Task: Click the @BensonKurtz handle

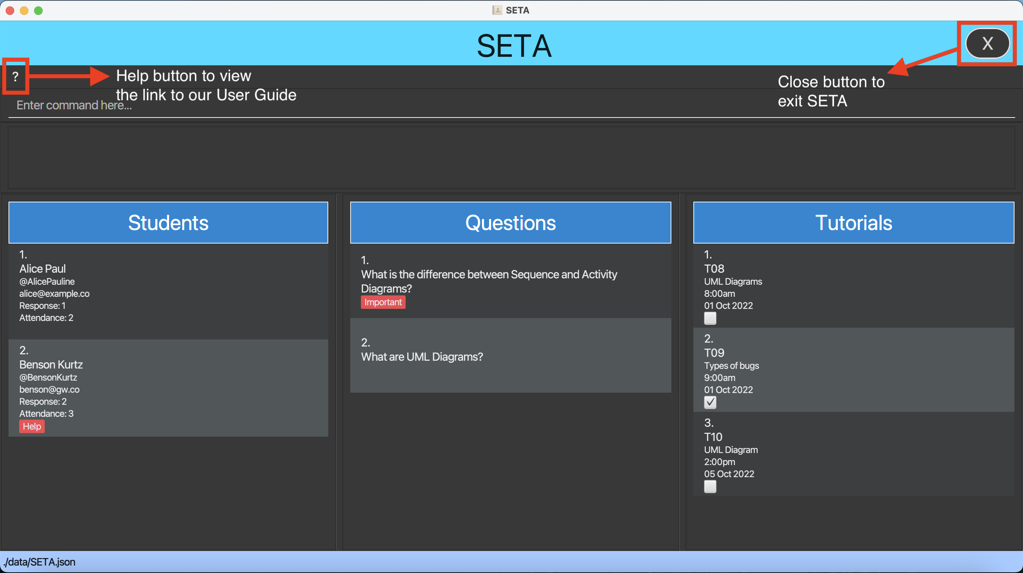Action: (x=48, y=378)
